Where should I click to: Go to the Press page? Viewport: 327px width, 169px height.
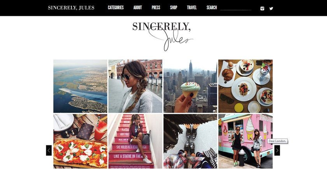(x=156, y=8)
